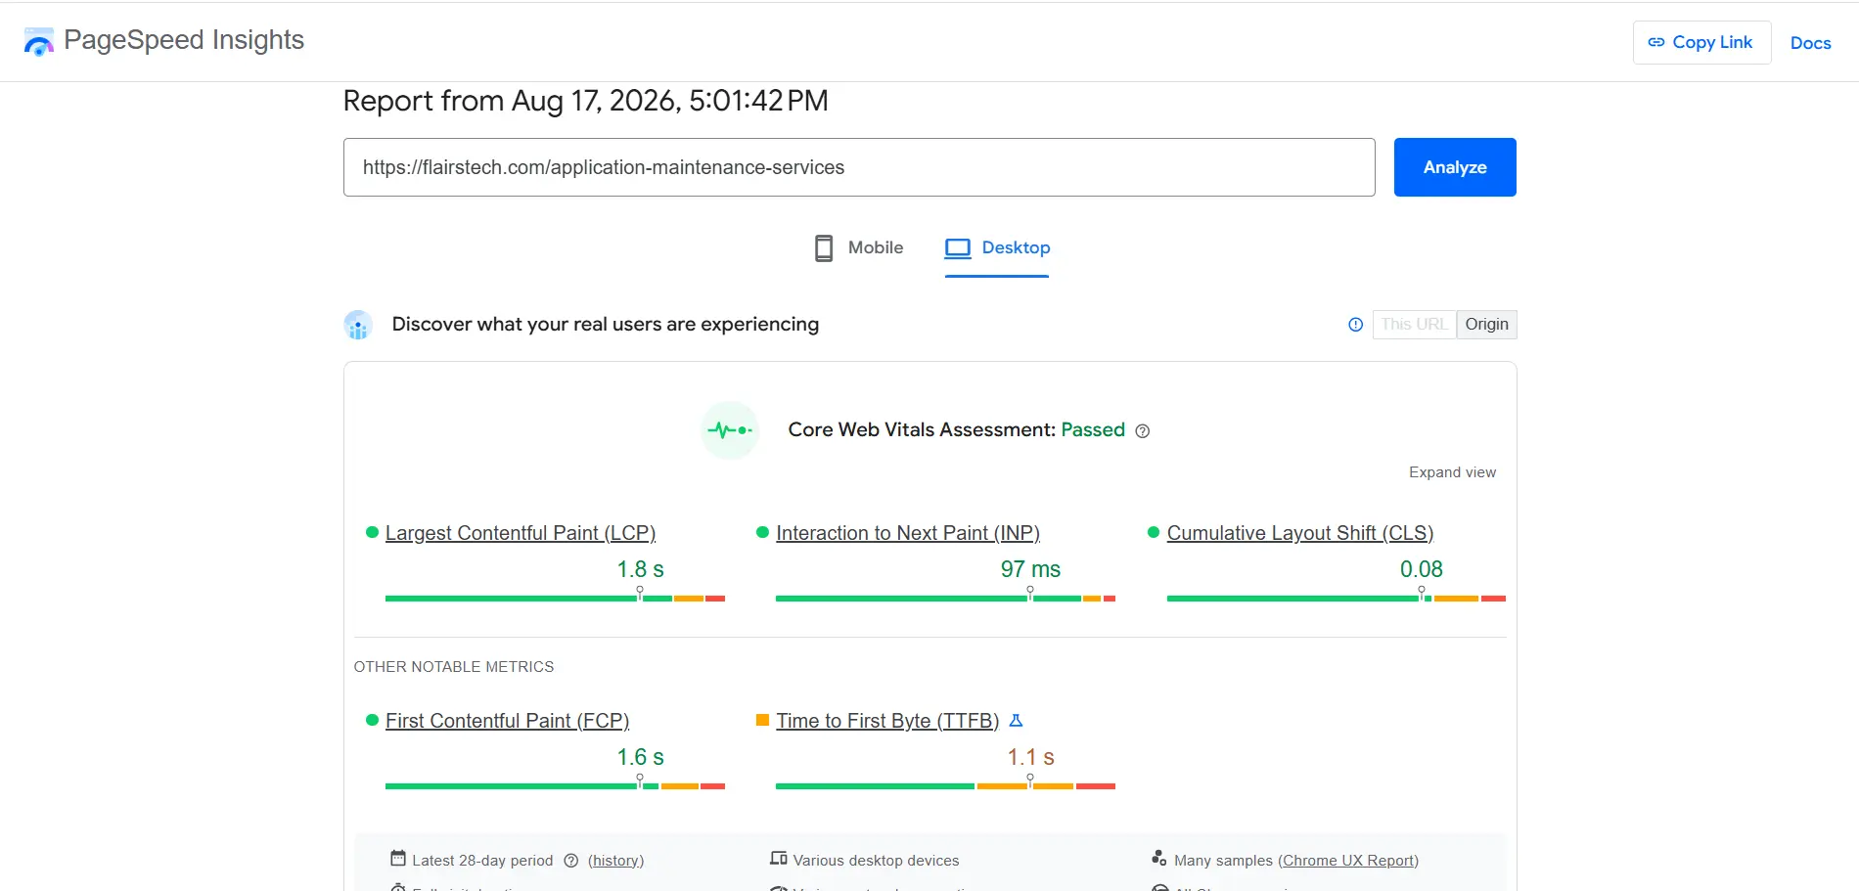Click the FCP distribution bar
Image resolution: width=1859 pixels, height=891 pixels.
pos(555,786)
